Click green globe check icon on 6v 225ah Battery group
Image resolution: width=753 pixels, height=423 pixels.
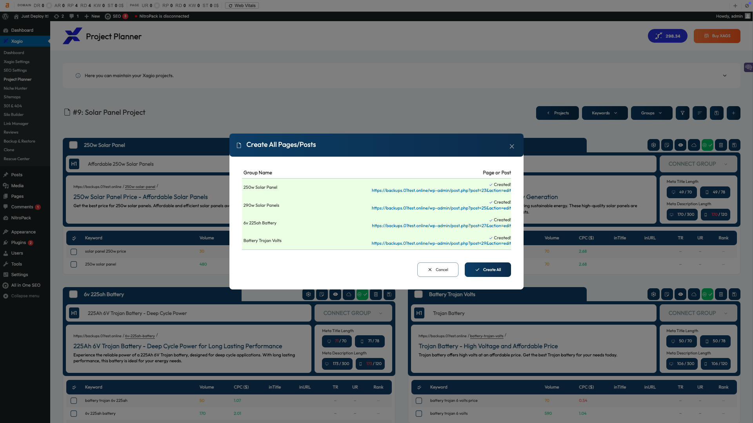(362, 294)
